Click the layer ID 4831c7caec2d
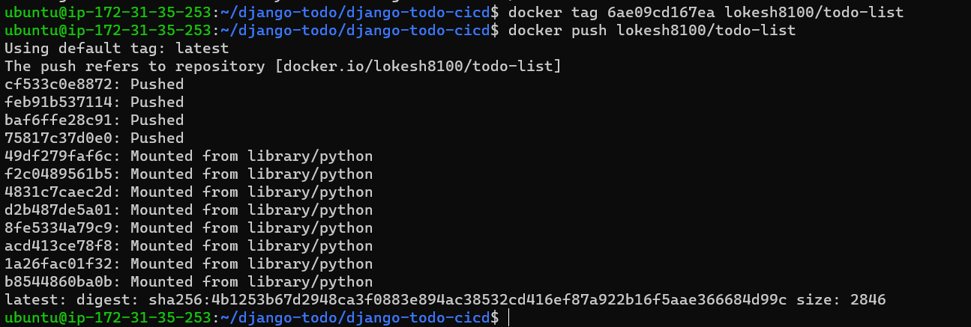This screenshot has height=327, width=971. tap(62, 192)
